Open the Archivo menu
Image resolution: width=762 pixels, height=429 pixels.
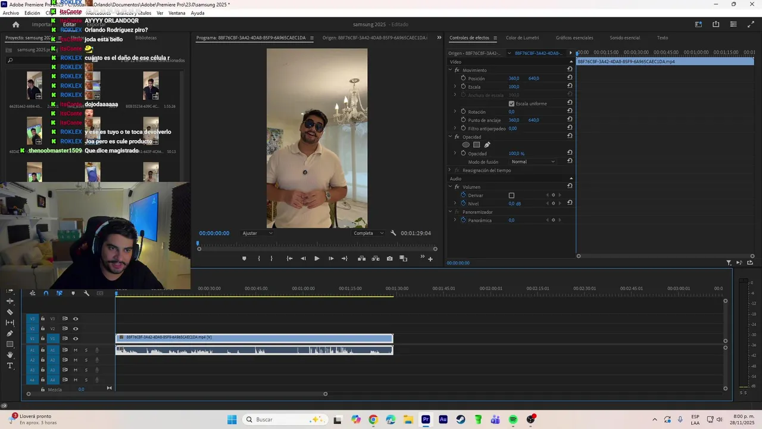[11, 13]
